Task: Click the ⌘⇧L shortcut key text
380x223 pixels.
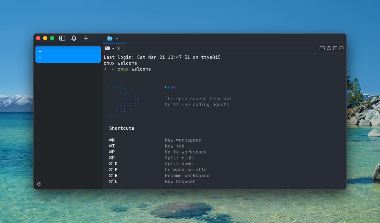Action: pyautogui.click(x=113, y=182)
